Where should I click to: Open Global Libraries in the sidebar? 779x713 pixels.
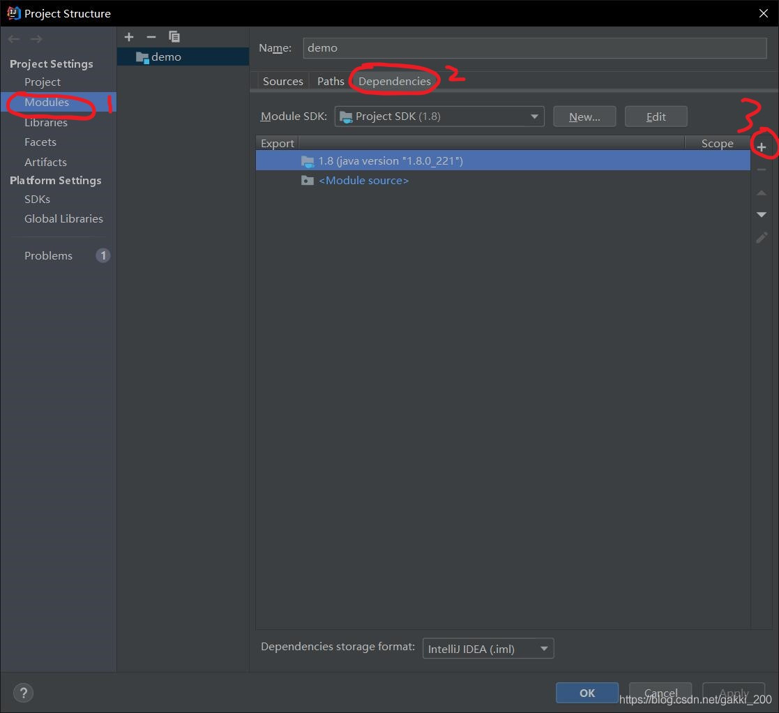tap(63, 218)
